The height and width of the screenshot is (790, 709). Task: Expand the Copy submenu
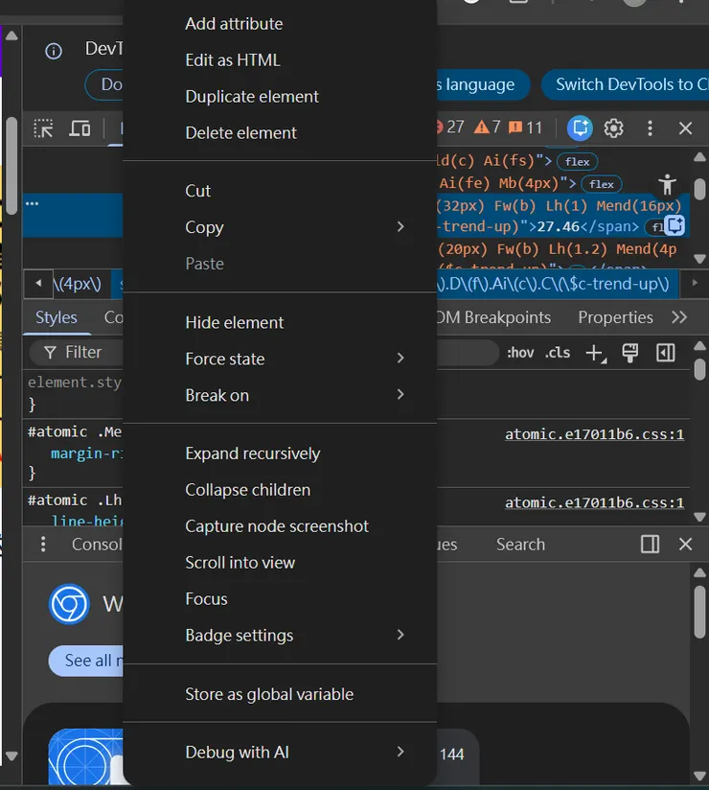[x=280, y=227]
